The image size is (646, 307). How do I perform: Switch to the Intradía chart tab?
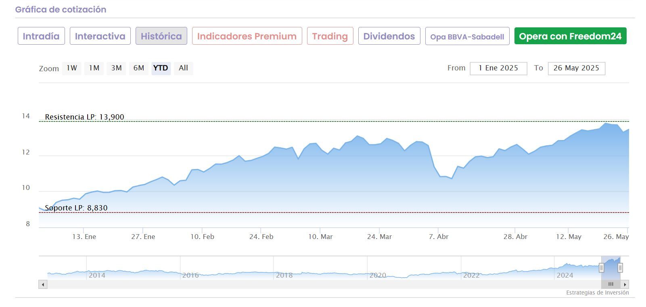pyautogui.click(x=41, y=36)
